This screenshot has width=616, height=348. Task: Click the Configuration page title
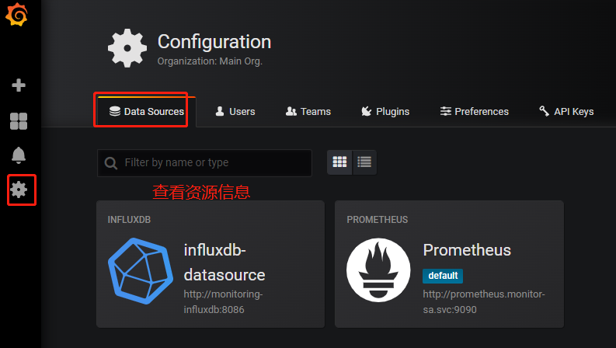pos(214,42)
